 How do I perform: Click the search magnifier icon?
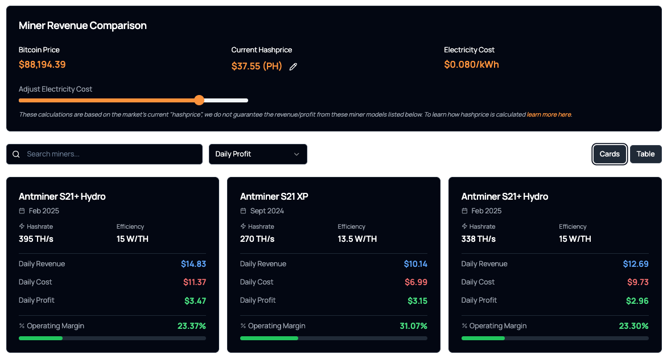click(x=16, y=154)
